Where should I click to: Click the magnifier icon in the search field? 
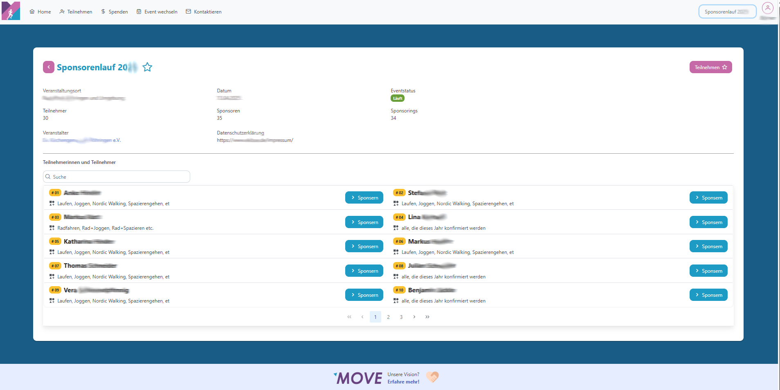coord(48,177)
